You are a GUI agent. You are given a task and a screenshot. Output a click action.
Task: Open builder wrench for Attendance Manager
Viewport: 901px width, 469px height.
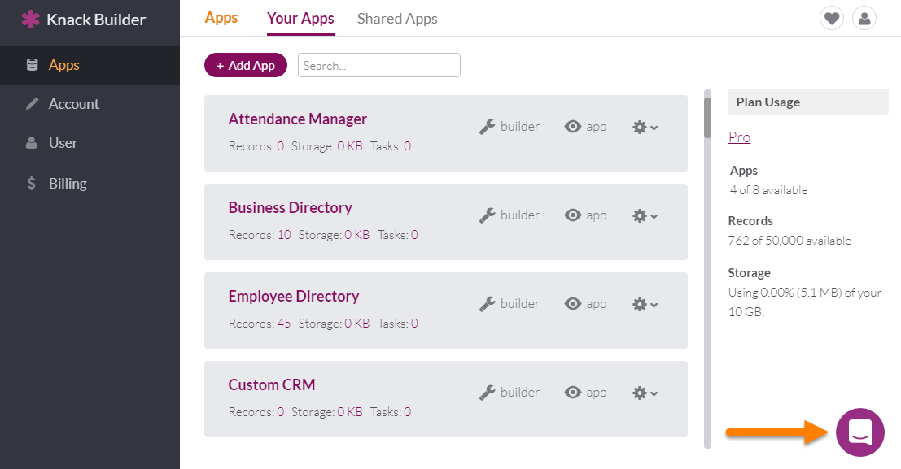click(488, 127)
